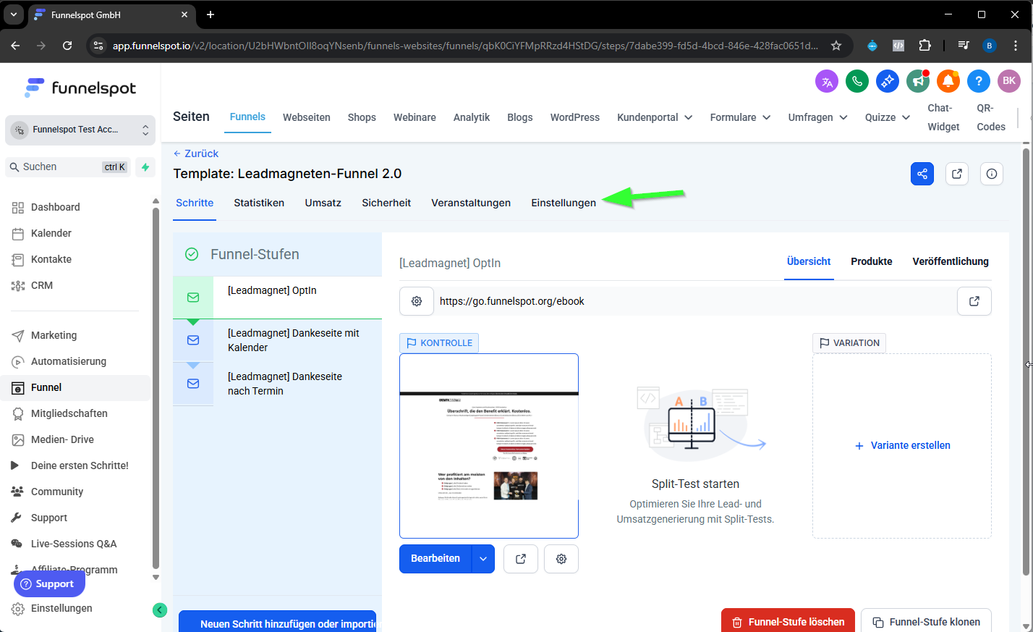Click the blue share funnel button
1033x632 pixels.
pyautogui.click(x=922, y=174)
